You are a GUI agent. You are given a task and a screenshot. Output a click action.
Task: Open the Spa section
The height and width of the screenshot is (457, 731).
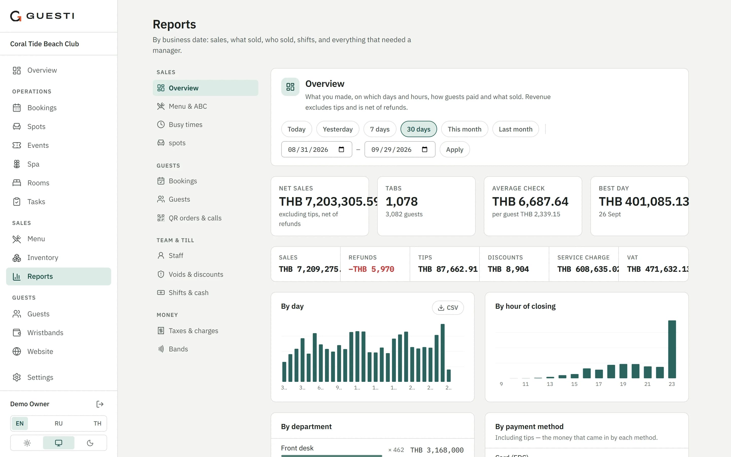pos(58,164)
